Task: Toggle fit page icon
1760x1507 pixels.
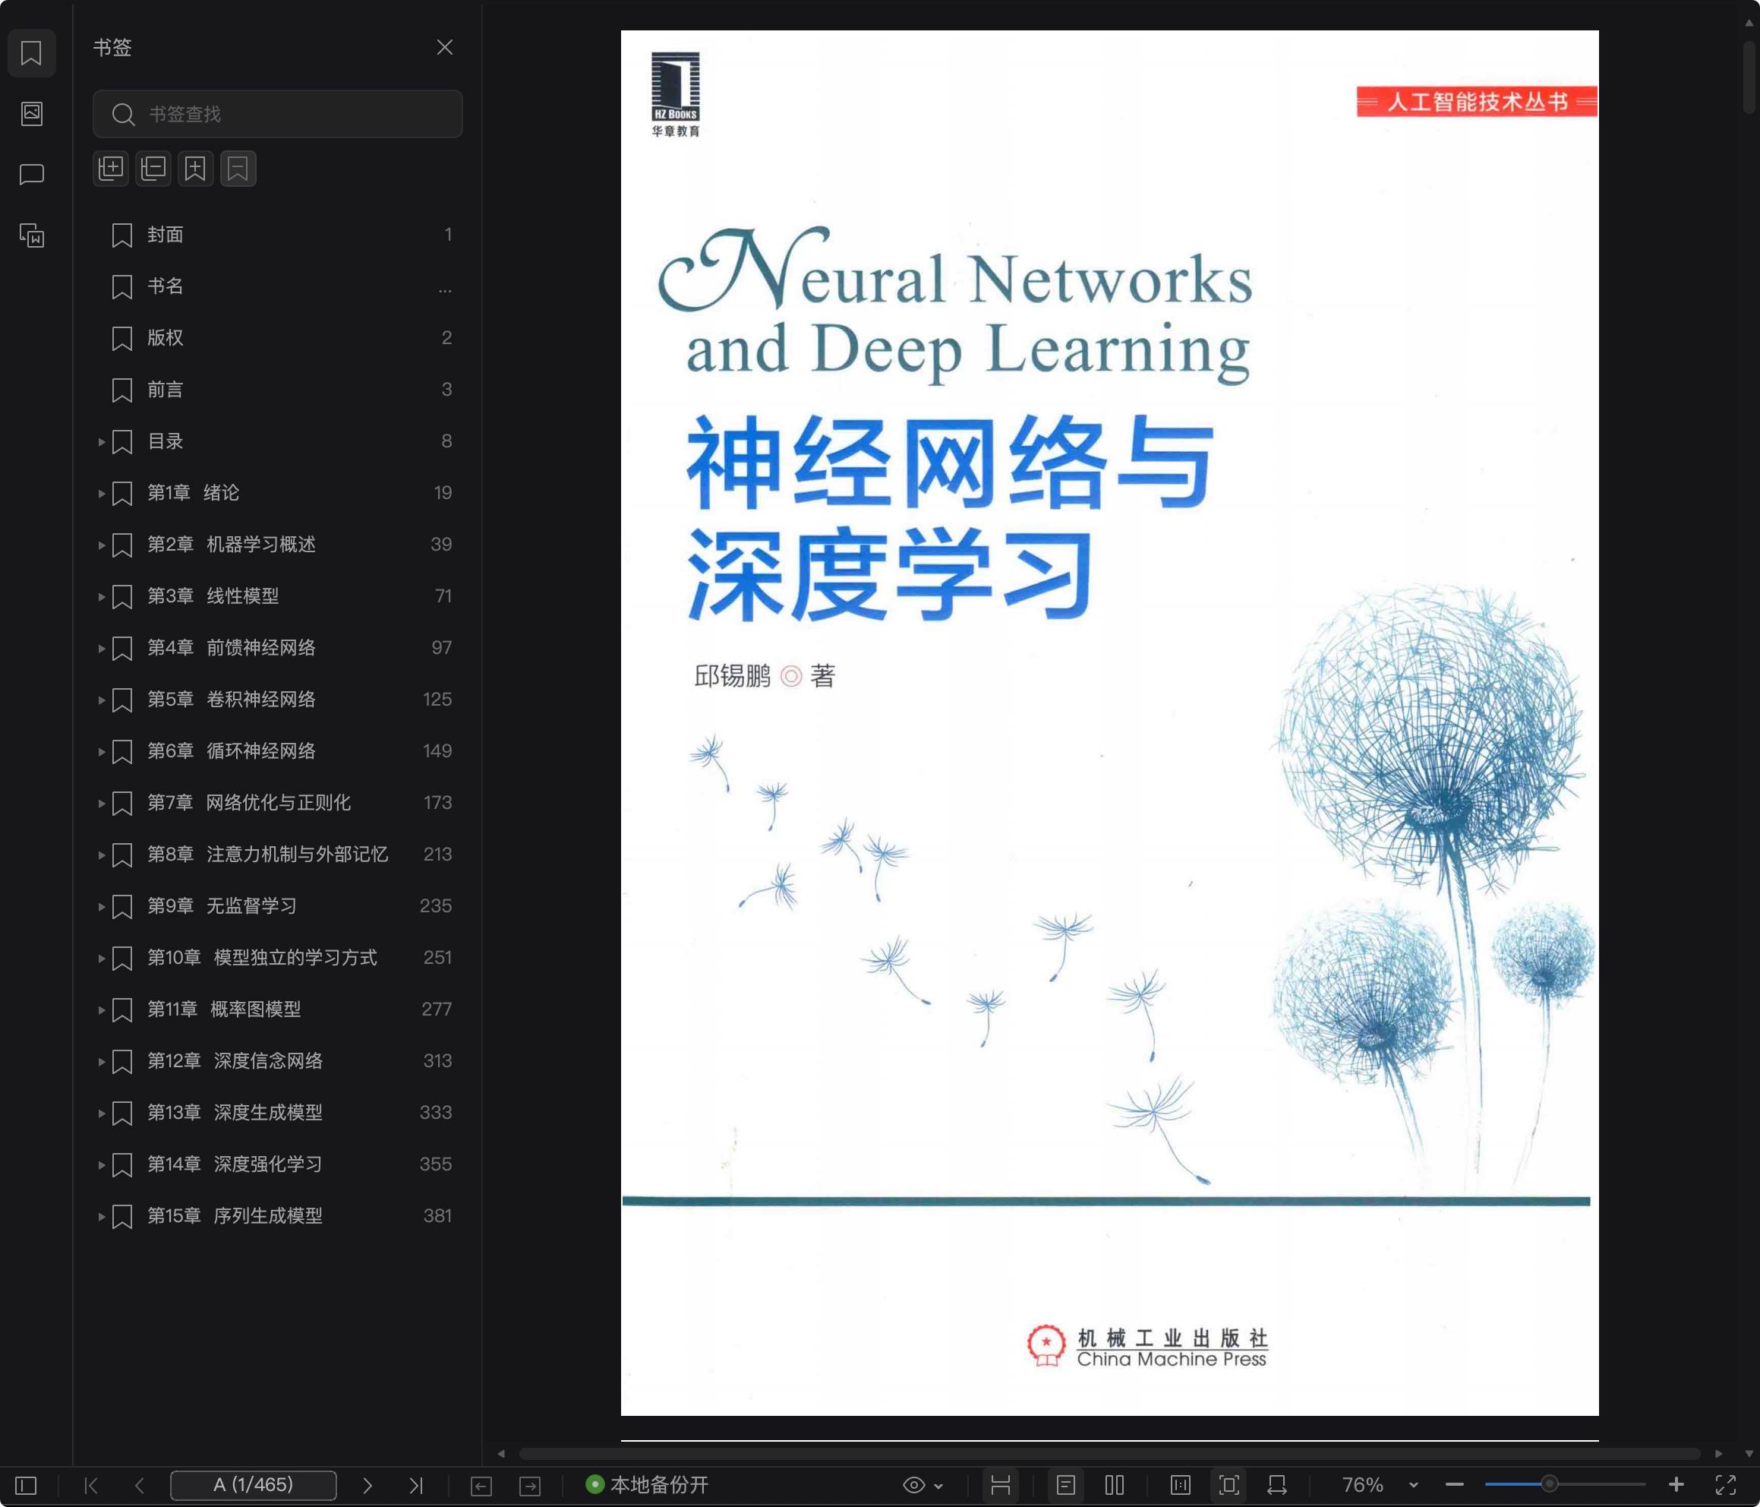Action: [x=1229, y=1485]
